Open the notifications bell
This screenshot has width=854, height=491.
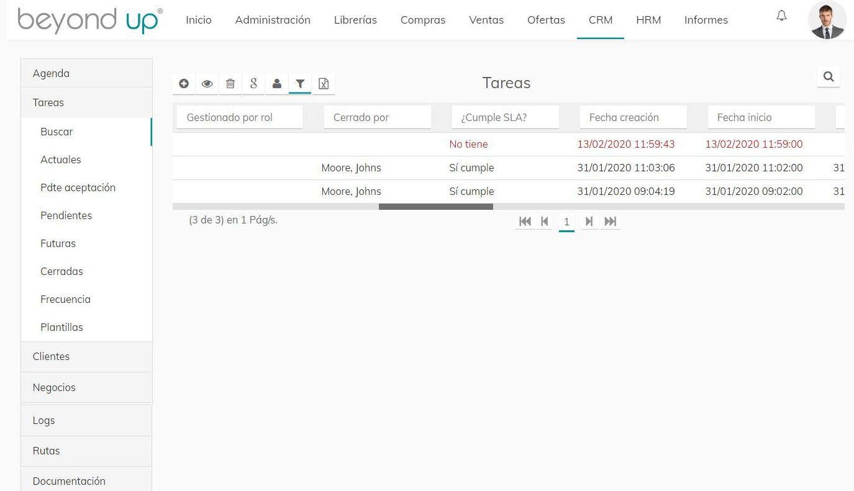782,17
